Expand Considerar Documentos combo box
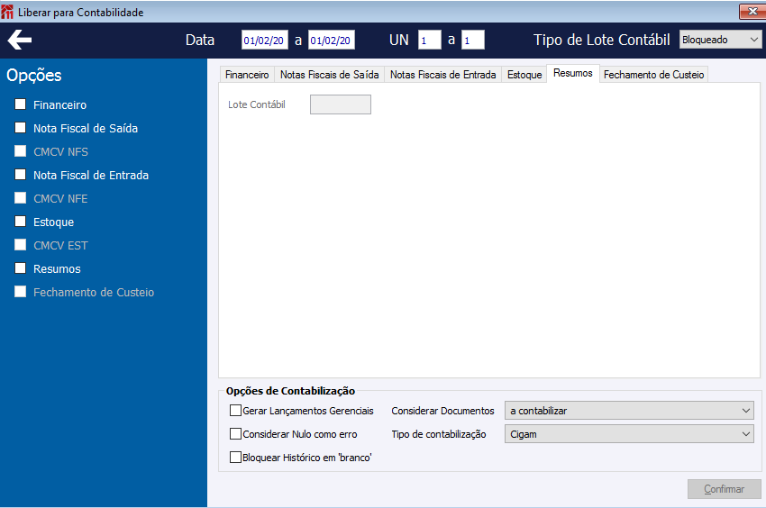Image resolution: width=766 pixels, height=508 pixels. [x=629, y=411]
